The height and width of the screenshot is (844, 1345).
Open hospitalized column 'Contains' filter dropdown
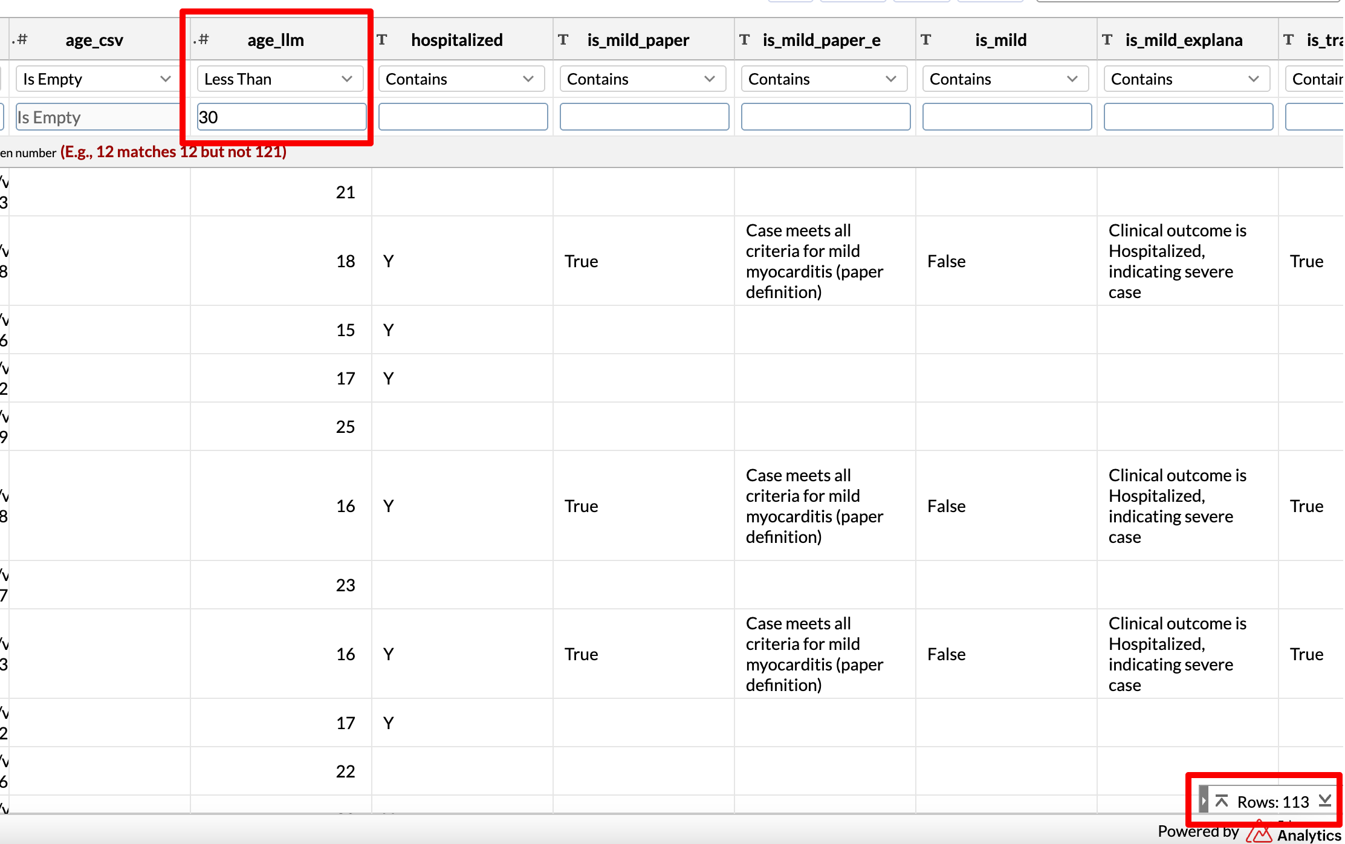(x=461, y=79)
